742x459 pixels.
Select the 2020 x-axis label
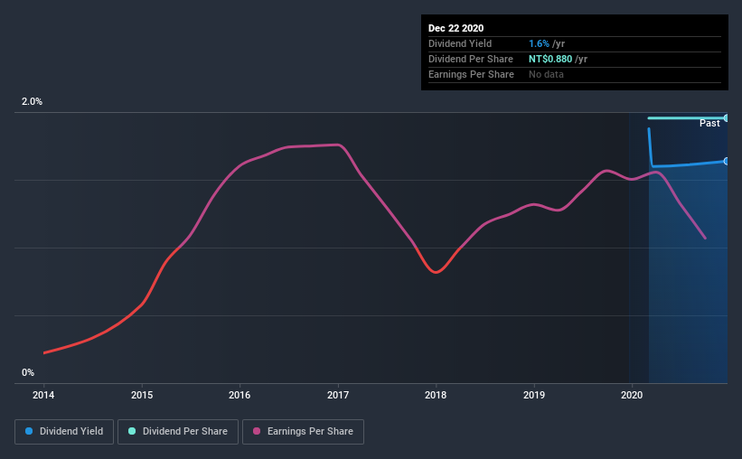(632, 395)
